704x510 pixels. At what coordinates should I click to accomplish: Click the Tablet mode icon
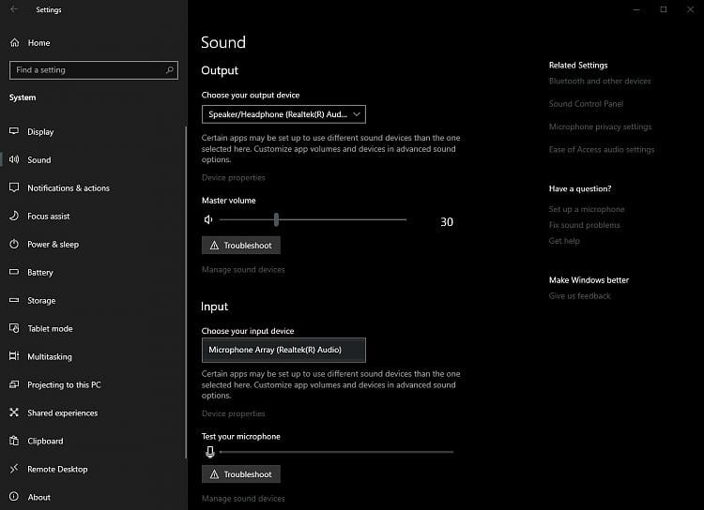14,328
